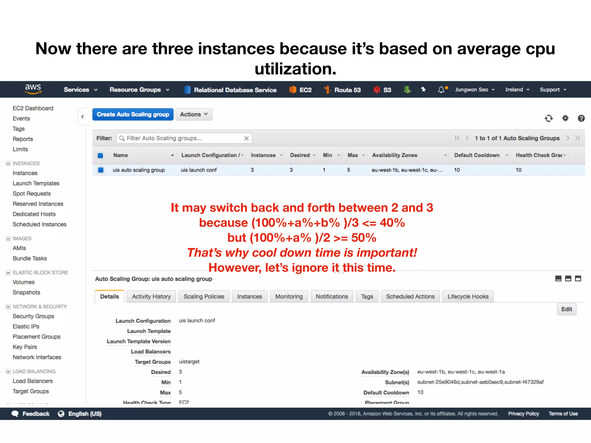The height and width of the screenshot is (443, 591).
Task: Switch to the Scaling Policies tab
Action: pos(204,296)
